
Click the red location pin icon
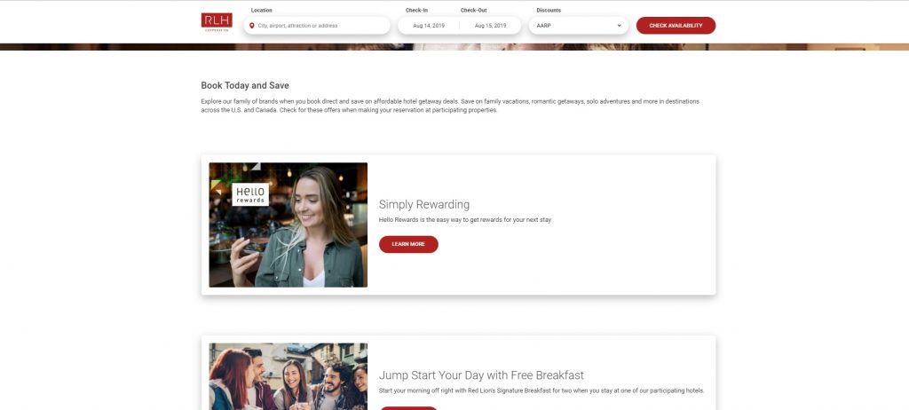[x=252, y=26]
